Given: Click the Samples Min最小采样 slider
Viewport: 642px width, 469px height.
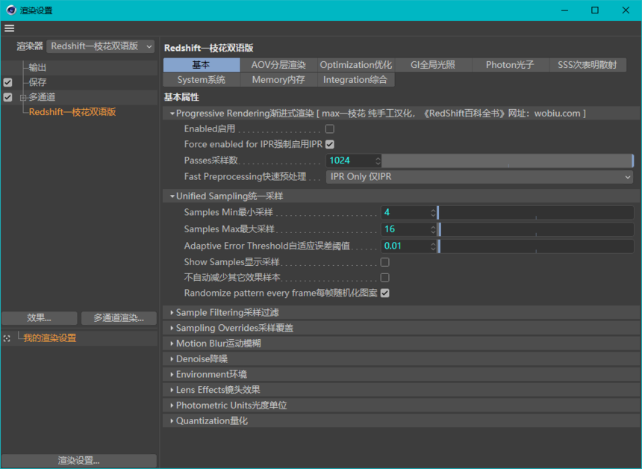Looking at the screenshot, I should click(535, 213).
